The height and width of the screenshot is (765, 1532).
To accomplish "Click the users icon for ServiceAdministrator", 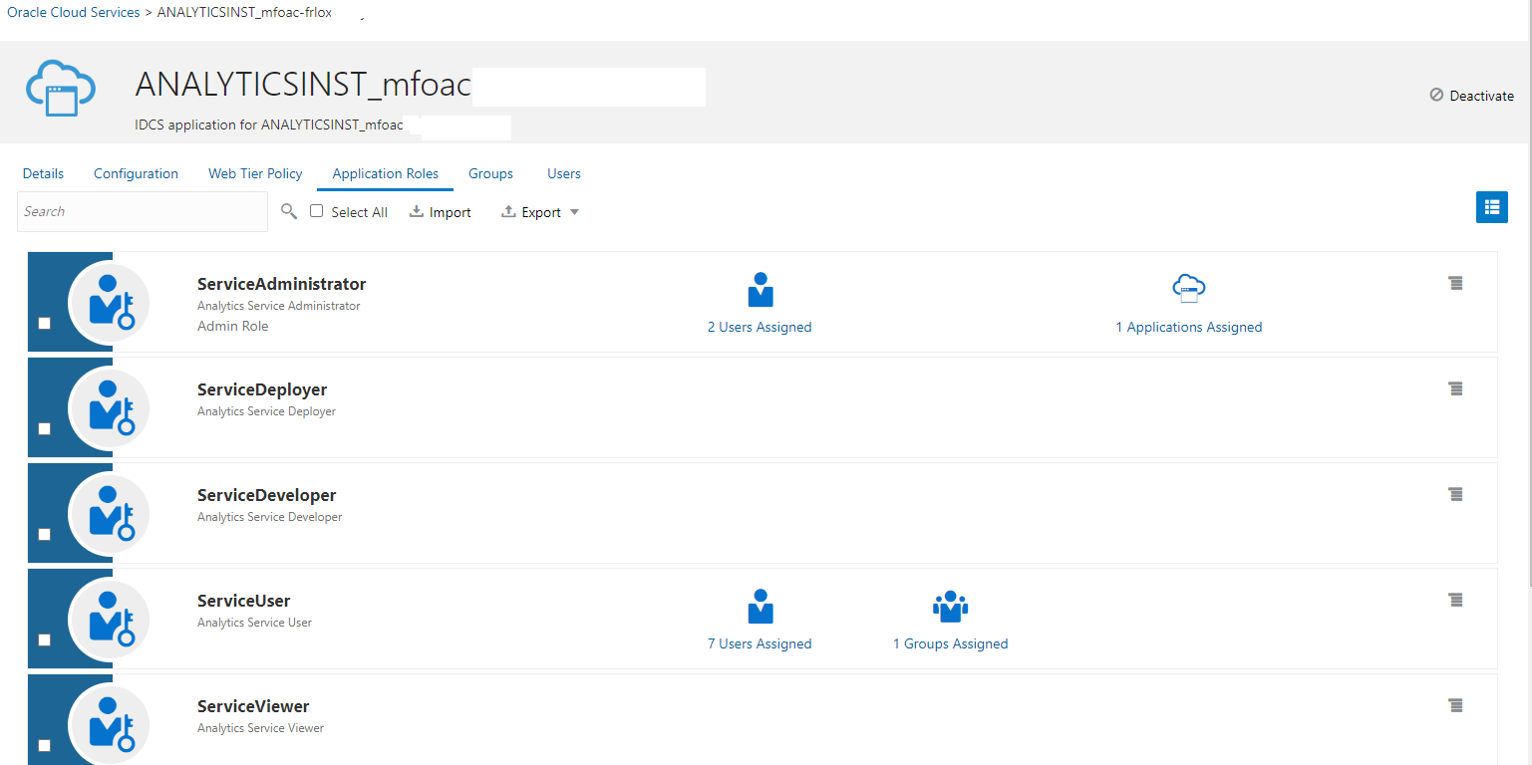I will (761, 290).
